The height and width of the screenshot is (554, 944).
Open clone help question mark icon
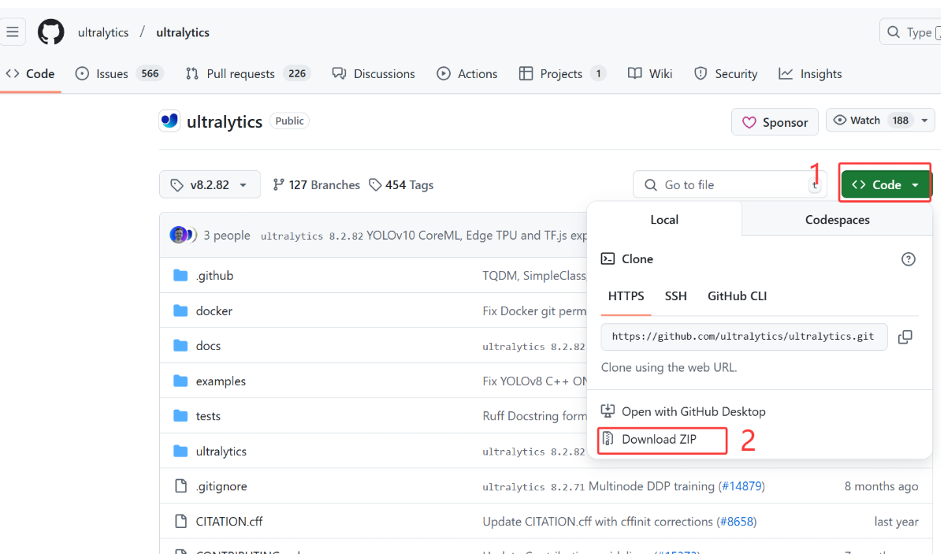click(908, 259)
